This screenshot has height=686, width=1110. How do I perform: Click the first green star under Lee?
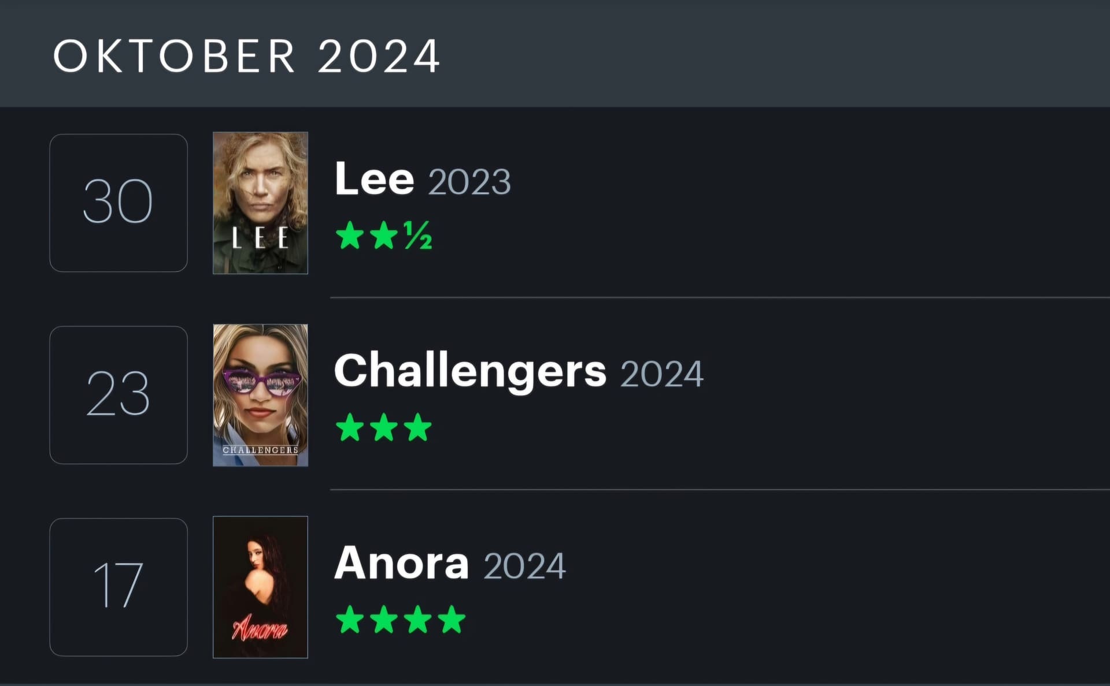(350, 236)
